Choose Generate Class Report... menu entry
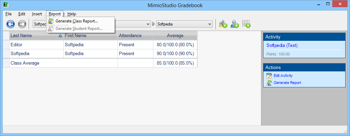The width and height of the screenshot is (350, 136). click(x=80, y=21)
